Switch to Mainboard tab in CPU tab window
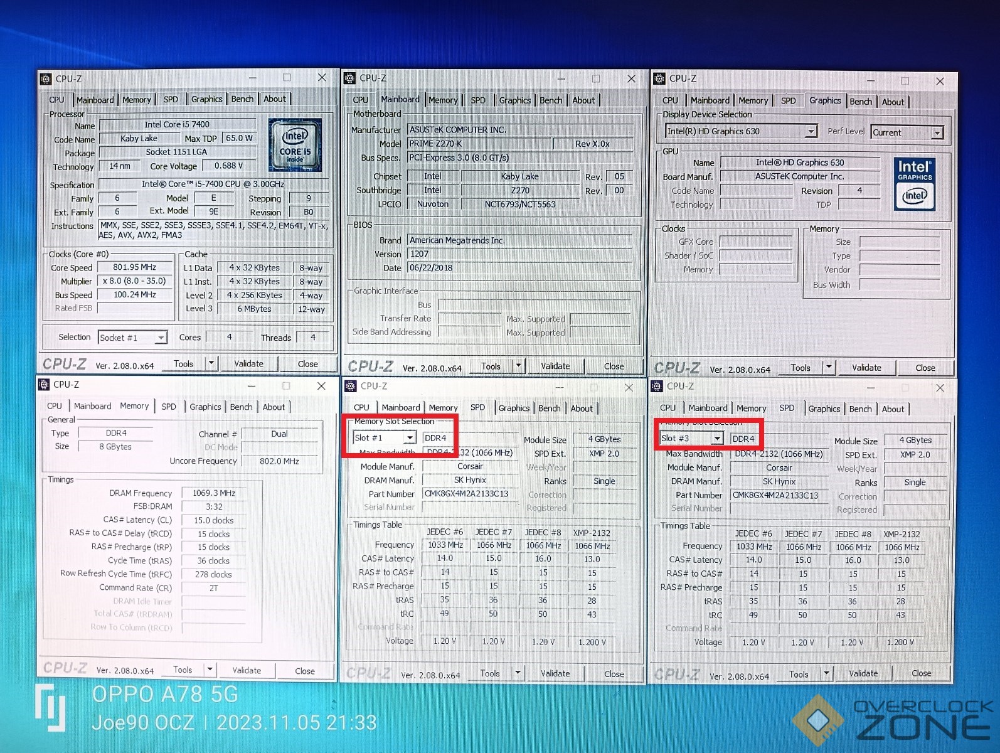Viewport: 1000px width, 753px height. click(95, 100)
